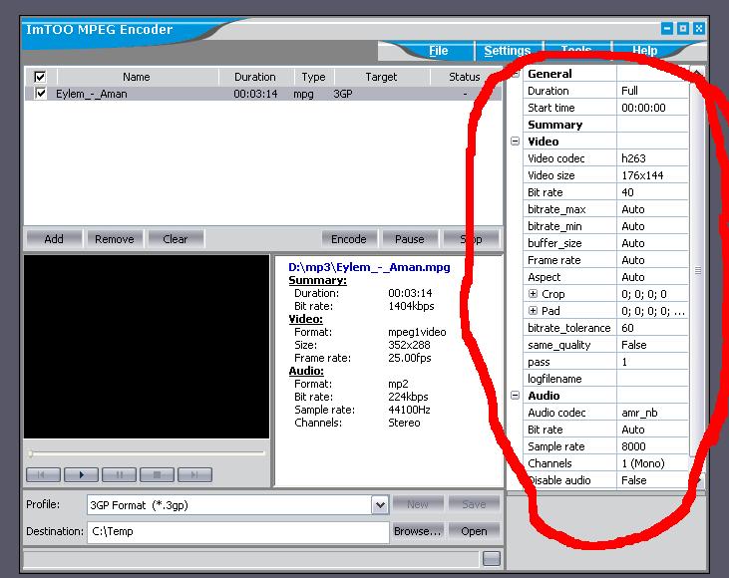Click the 3GP Format profile combo box
Image resolution: width=729 pixels, height=578 pixels.
pos(238,505)
